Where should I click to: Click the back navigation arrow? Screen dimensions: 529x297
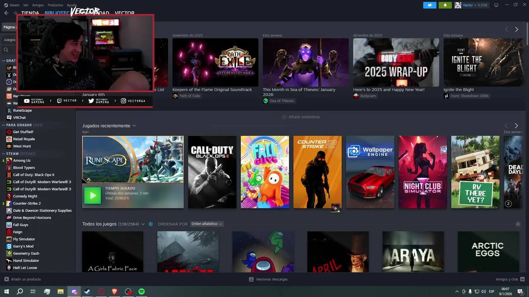6,13
